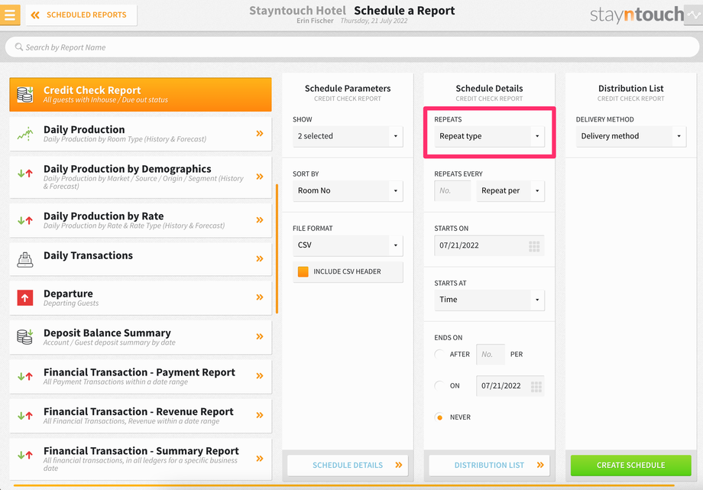The height and width of the screenshot is (490, 703).
Task: Open Financial Transaction - Payment Report
Action: point(141,376)
